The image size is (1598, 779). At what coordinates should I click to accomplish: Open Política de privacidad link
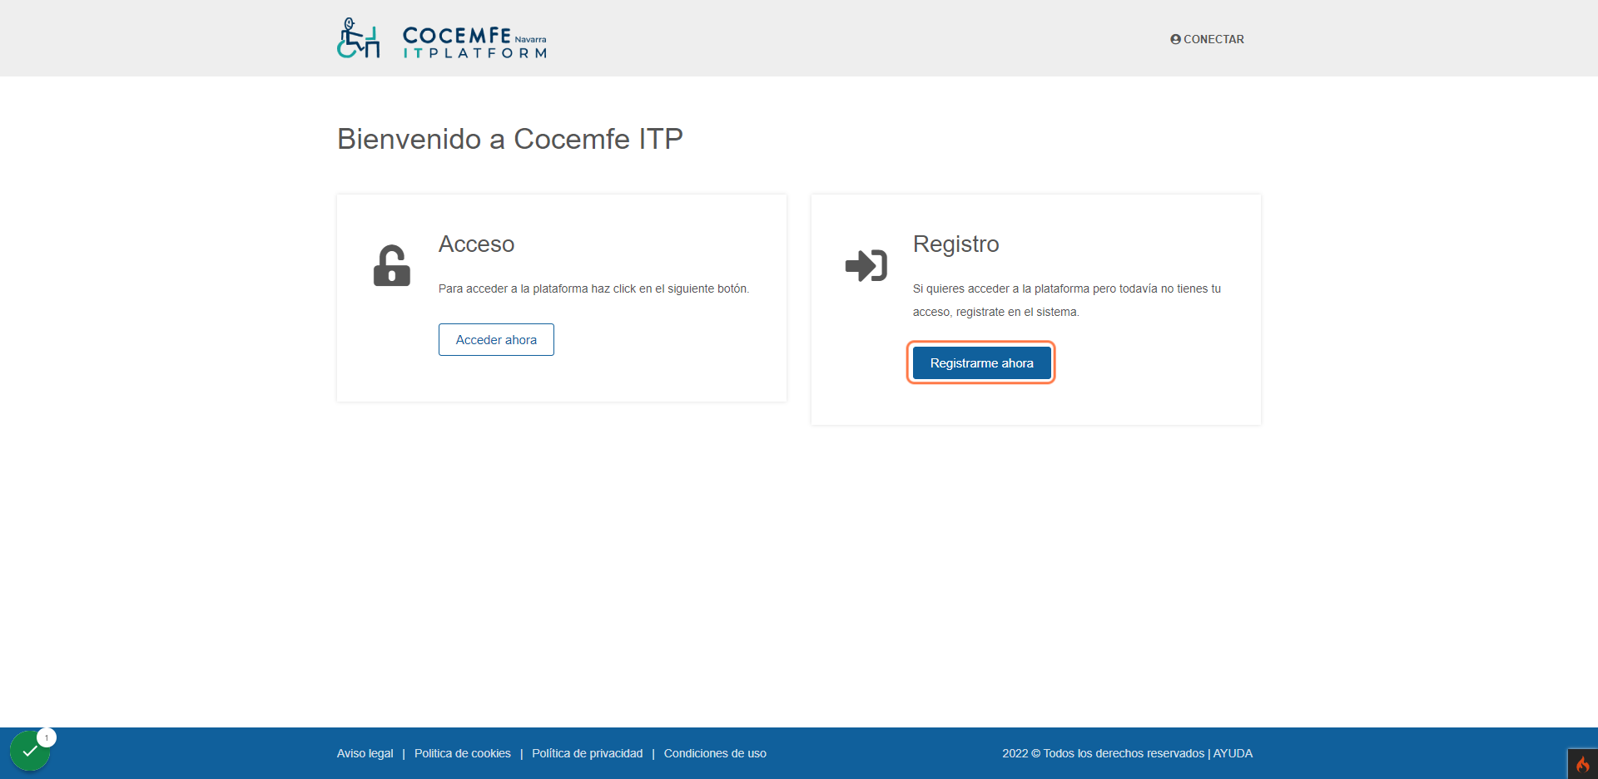[x=588, y=753]
